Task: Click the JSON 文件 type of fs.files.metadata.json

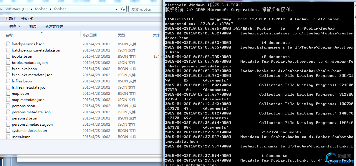Action: (x=127, y=87)
